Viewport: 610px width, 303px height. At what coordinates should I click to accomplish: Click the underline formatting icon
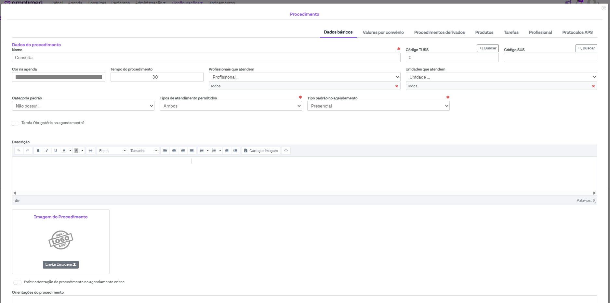point(56,151)
